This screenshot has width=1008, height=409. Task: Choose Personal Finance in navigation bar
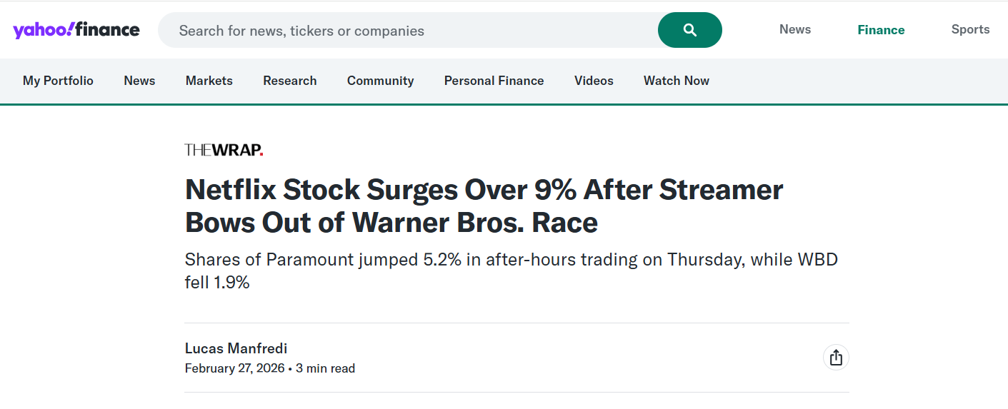[x=494, y=81]
